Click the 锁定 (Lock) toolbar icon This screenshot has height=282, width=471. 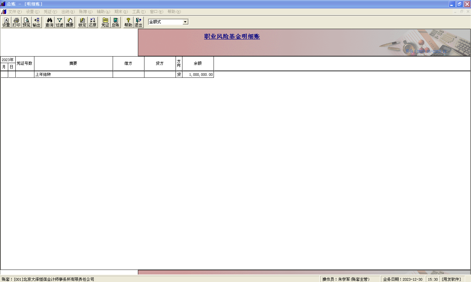pos(83,22)
